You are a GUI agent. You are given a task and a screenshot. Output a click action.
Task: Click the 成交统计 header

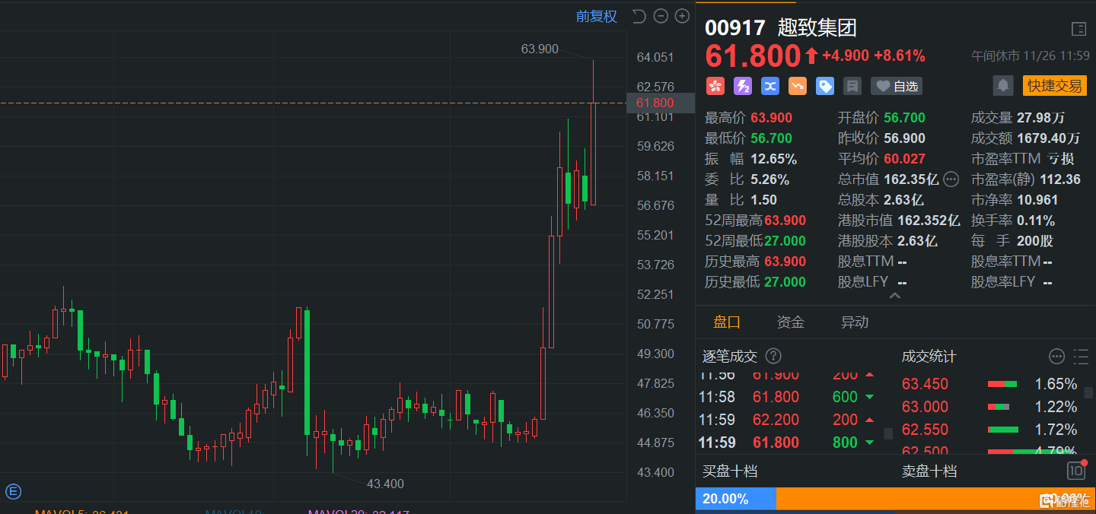point(929,357)
